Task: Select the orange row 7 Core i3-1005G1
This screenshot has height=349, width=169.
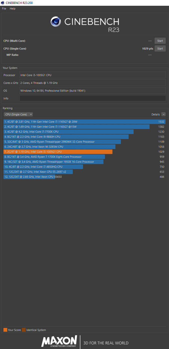Action: (x=84, y=152)
